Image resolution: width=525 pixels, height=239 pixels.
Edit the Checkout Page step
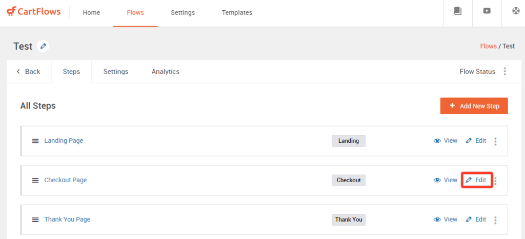476,180
